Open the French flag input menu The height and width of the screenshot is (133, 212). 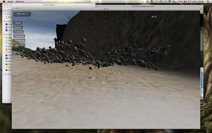click(189, 2)
